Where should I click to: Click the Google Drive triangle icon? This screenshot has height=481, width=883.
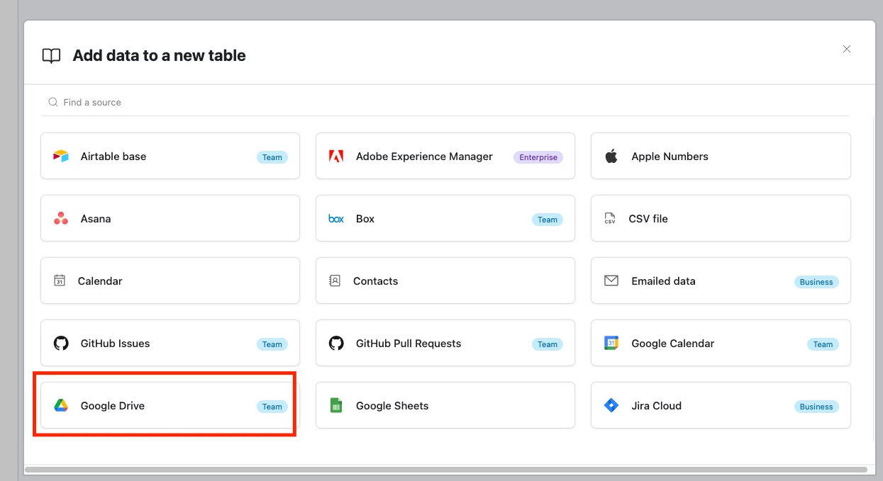point(61,406)
